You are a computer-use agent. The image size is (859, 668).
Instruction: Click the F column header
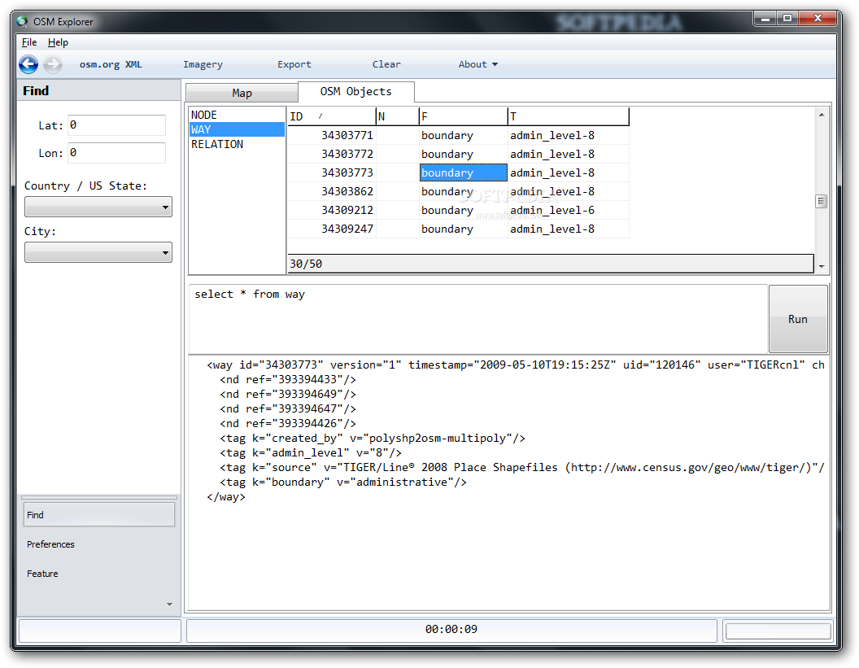(464, 116)
